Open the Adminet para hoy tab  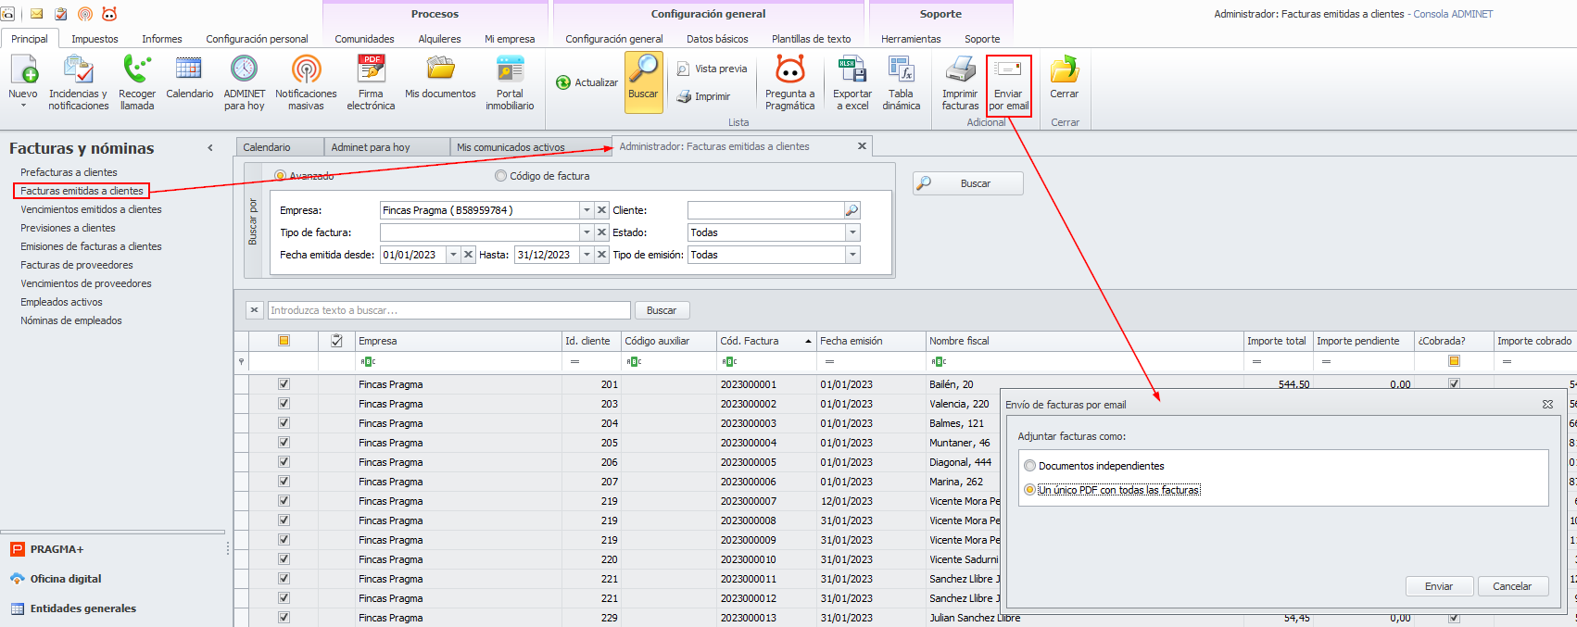(x=370, y=147)
